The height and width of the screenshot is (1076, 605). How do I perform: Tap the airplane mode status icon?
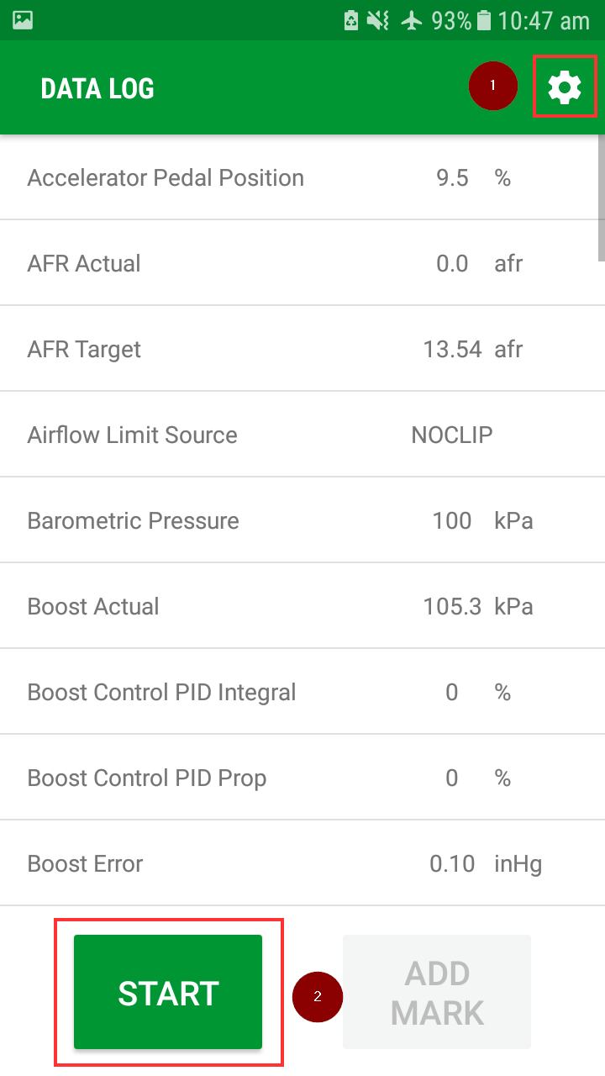411,20
